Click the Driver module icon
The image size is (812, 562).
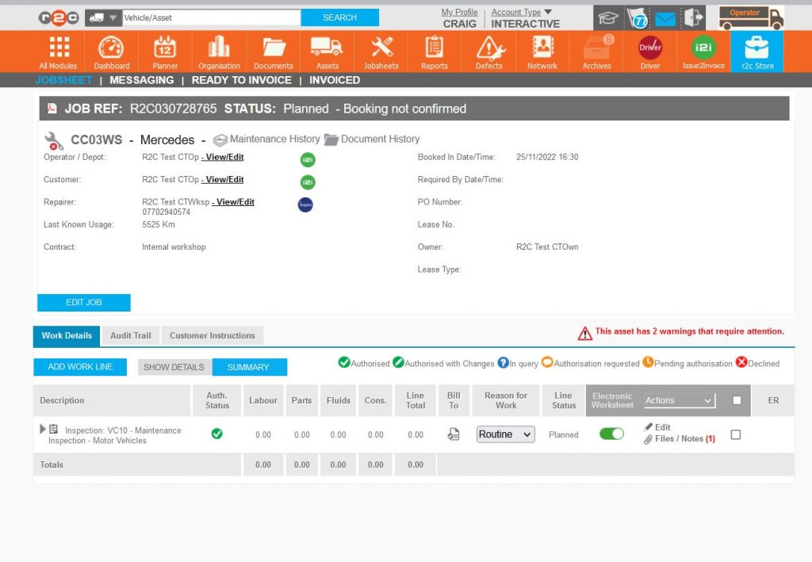[x=649, y=51]
